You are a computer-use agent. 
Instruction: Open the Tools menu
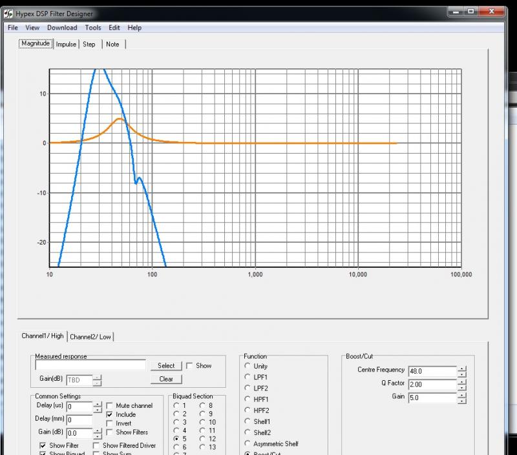pos(93,28)
